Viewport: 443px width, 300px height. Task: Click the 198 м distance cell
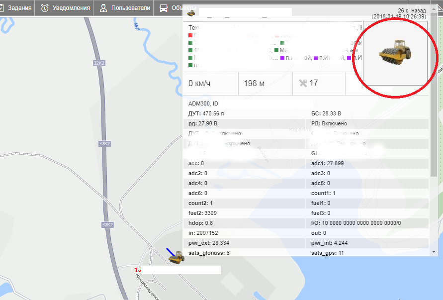(254, 83)
